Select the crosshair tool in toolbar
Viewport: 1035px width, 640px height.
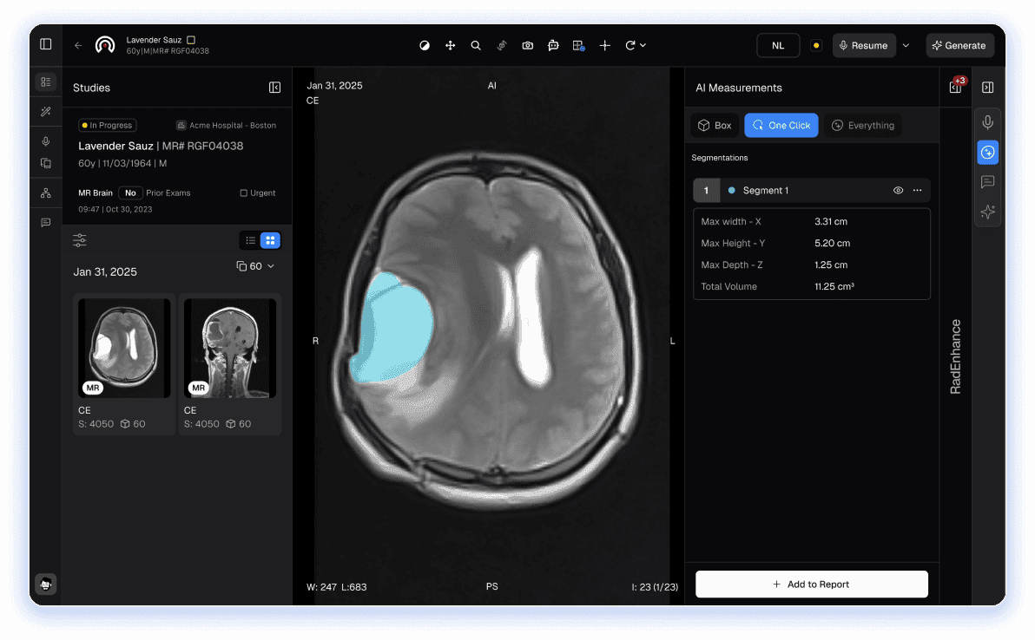604,45
